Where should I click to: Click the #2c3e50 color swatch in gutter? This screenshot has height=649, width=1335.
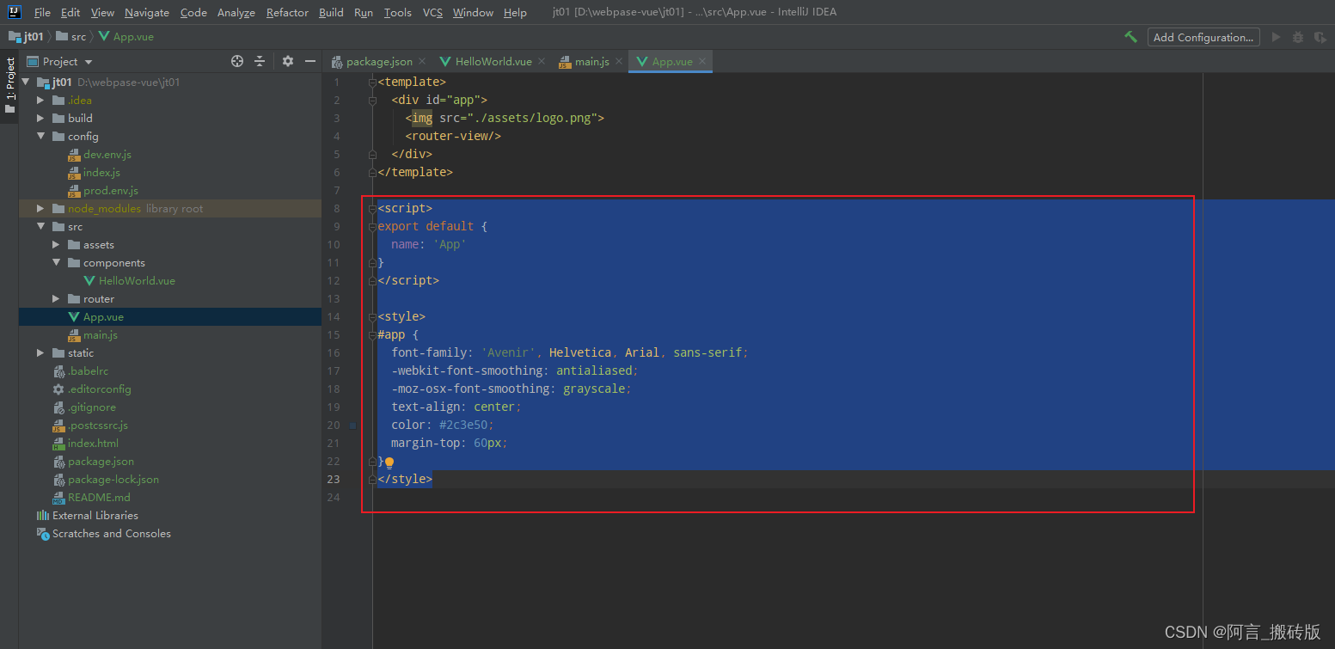tap(352, 425)
